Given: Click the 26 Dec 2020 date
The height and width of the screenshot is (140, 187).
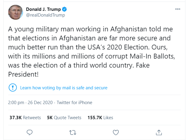Looking at the screenshot, I should pyautogui.click(x=40, y=103).
